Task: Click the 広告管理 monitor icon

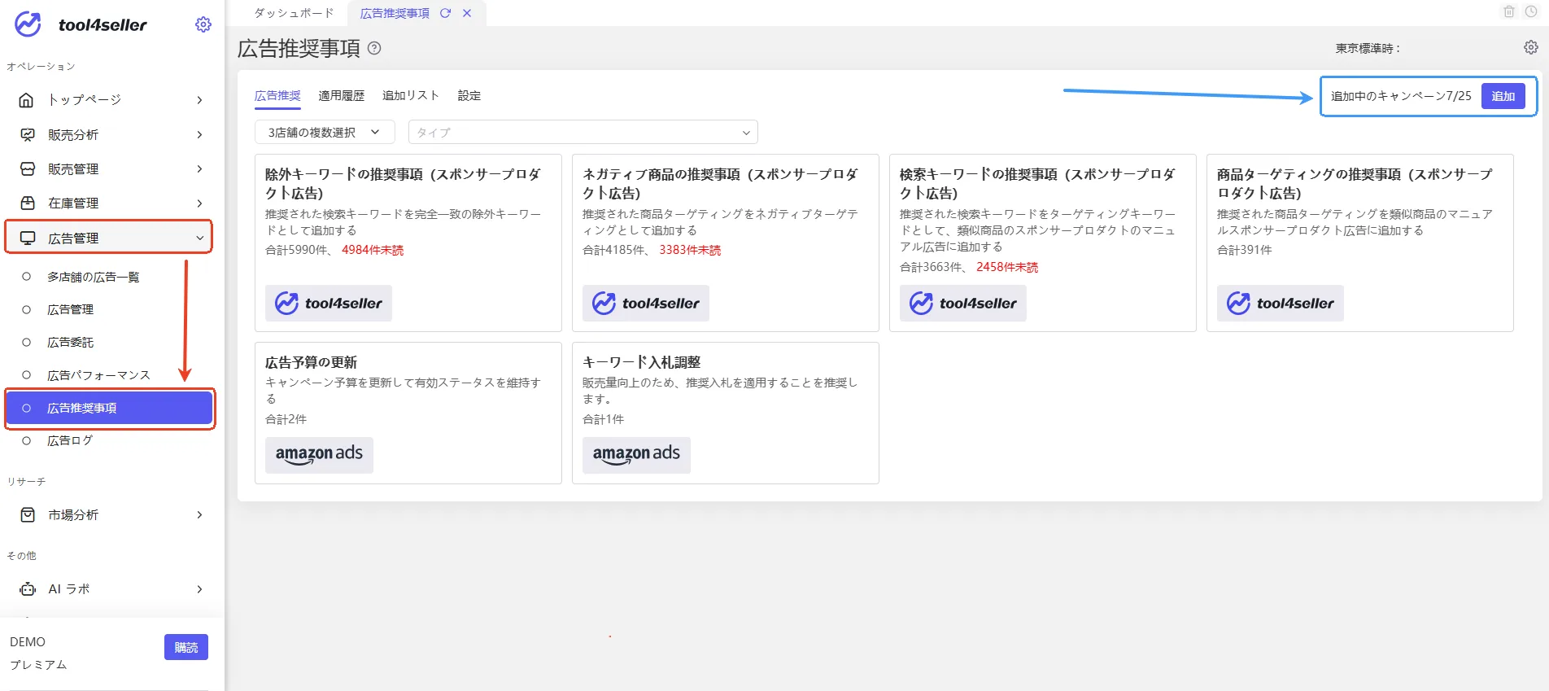Action: coord(27,238)
